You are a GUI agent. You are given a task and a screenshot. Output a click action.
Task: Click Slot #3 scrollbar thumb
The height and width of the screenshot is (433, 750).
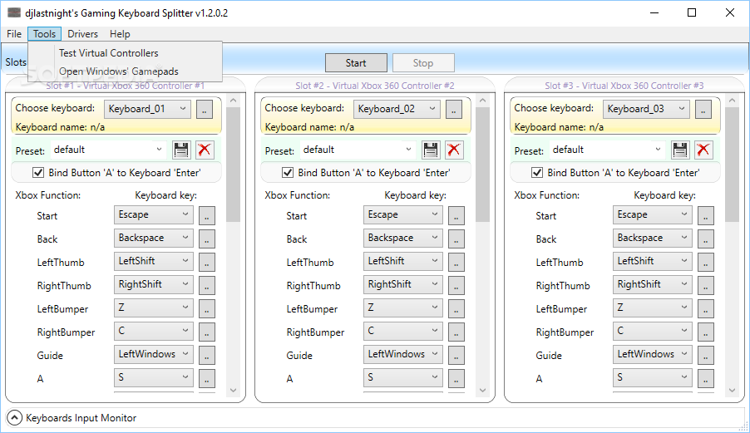(733, 165)
